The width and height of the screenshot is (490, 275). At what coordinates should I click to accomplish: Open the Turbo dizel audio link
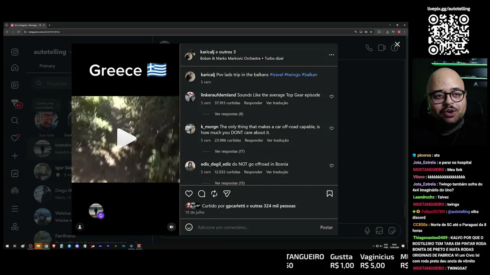[274, 58]
